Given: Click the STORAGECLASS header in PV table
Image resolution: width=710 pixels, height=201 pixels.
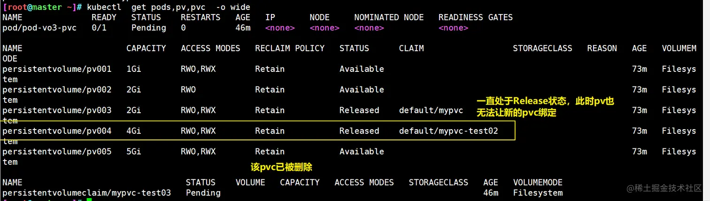Looking at the screenshot, I should [x=542, y=48].
